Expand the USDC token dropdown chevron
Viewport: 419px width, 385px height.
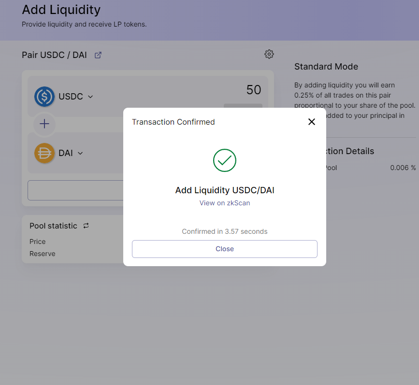tap(90, 97)
